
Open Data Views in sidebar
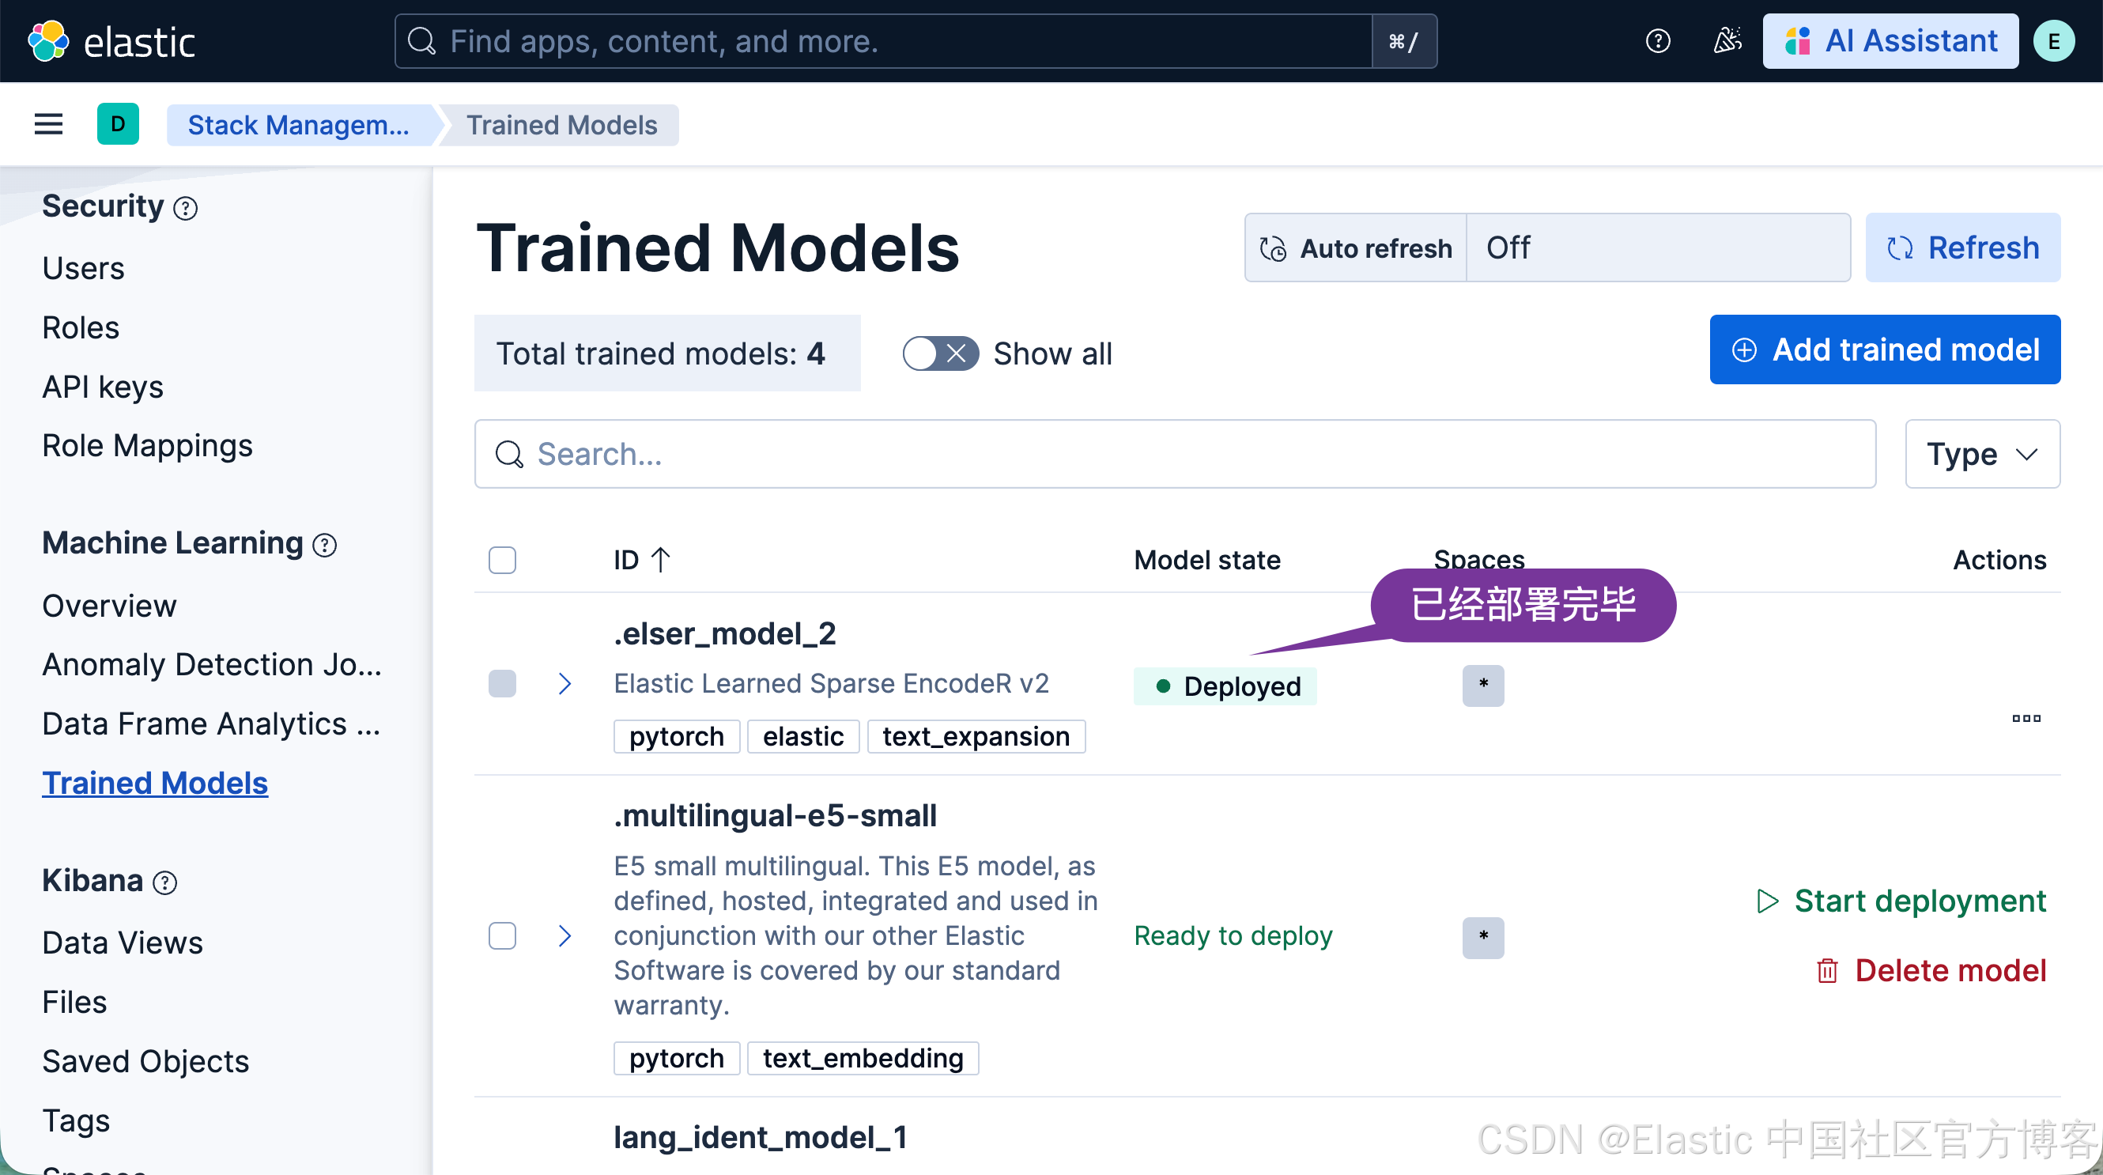[123, 943]
